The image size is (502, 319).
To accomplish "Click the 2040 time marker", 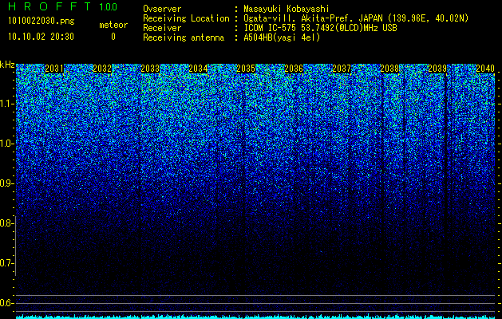I will coord(485,69).
